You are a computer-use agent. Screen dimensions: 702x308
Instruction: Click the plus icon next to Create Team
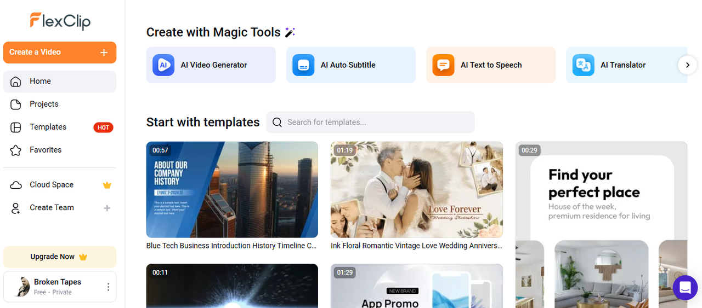[x=107, y=208]
